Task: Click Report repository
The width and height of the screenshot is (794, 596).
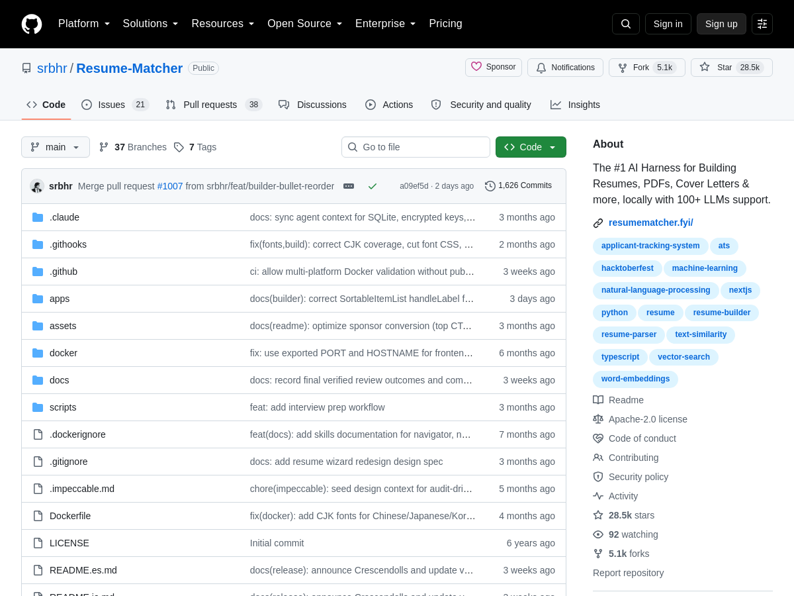Action: [x=628, y=573]
